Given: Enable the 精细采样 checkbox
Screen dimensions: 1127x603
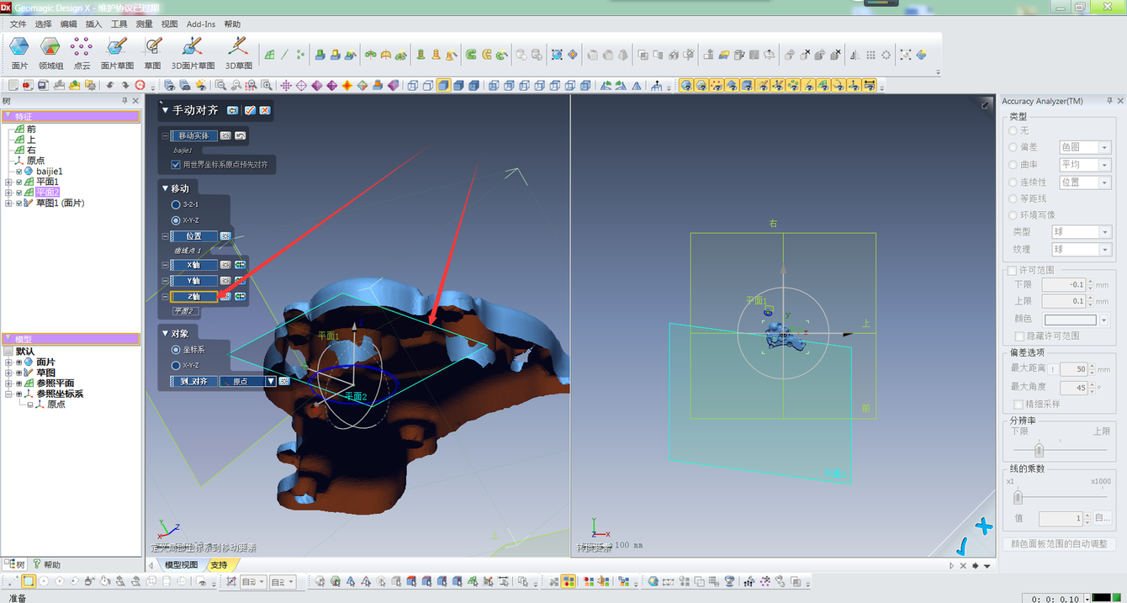Looking at the screenshot, I should click(1019, 404).
